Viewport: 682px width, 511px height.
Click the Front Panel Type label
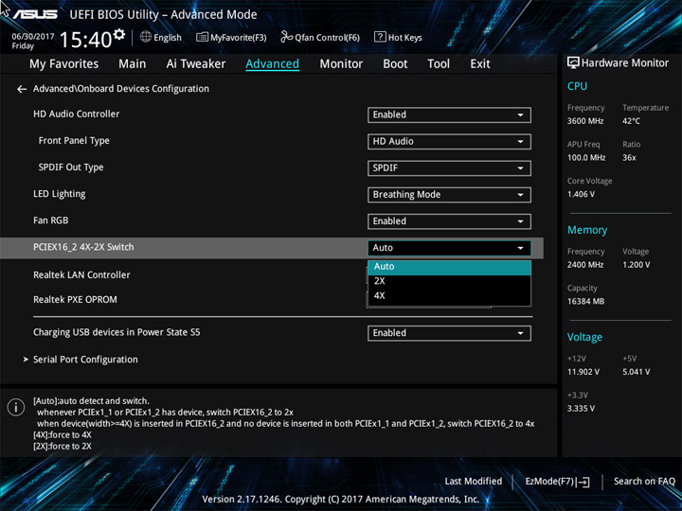[74, 141]
